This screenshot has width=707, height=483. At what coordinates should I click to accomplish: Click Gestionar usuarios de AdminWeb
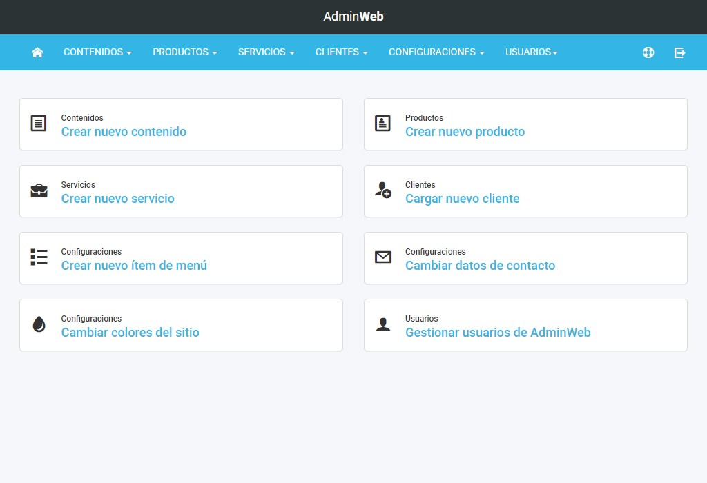click(498, 333)
